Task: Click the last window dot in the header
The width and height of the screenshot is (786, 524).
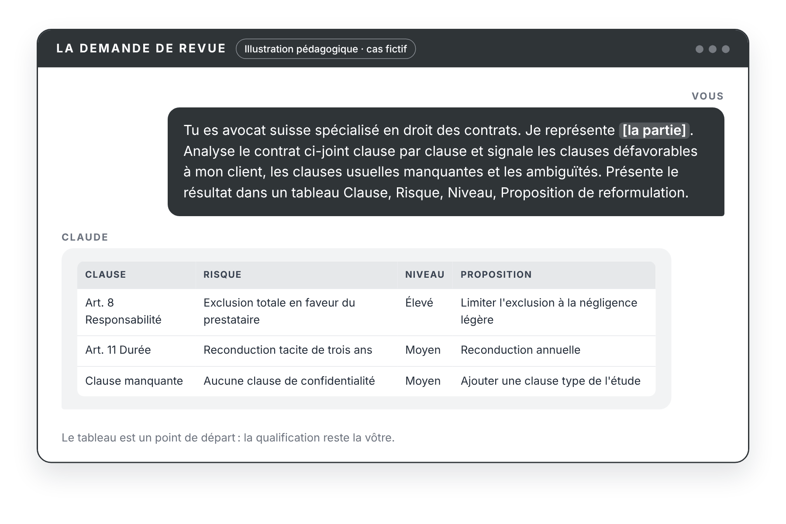Action: (x=726, y=49)
